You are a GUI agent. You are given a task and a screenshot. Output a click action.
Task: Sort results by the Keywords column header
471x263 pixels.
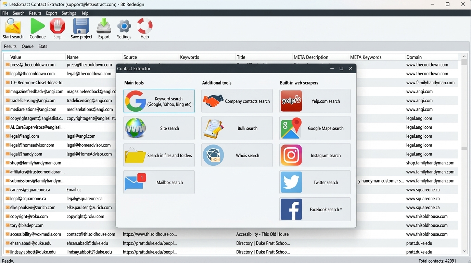207,57
